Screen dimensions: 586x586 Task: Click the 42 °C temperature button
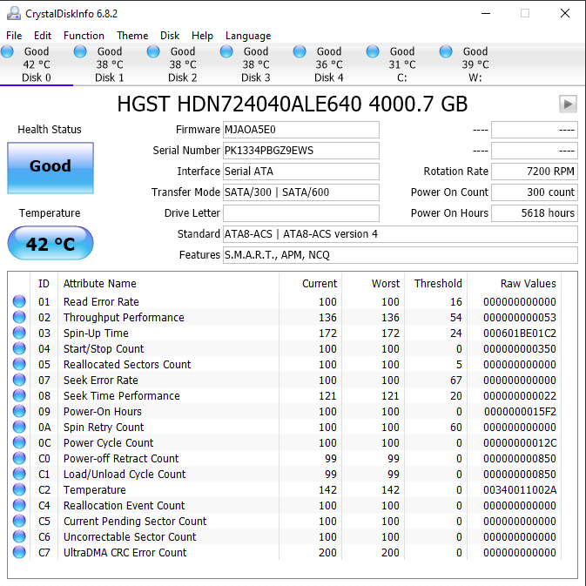(x=51, y=243)
